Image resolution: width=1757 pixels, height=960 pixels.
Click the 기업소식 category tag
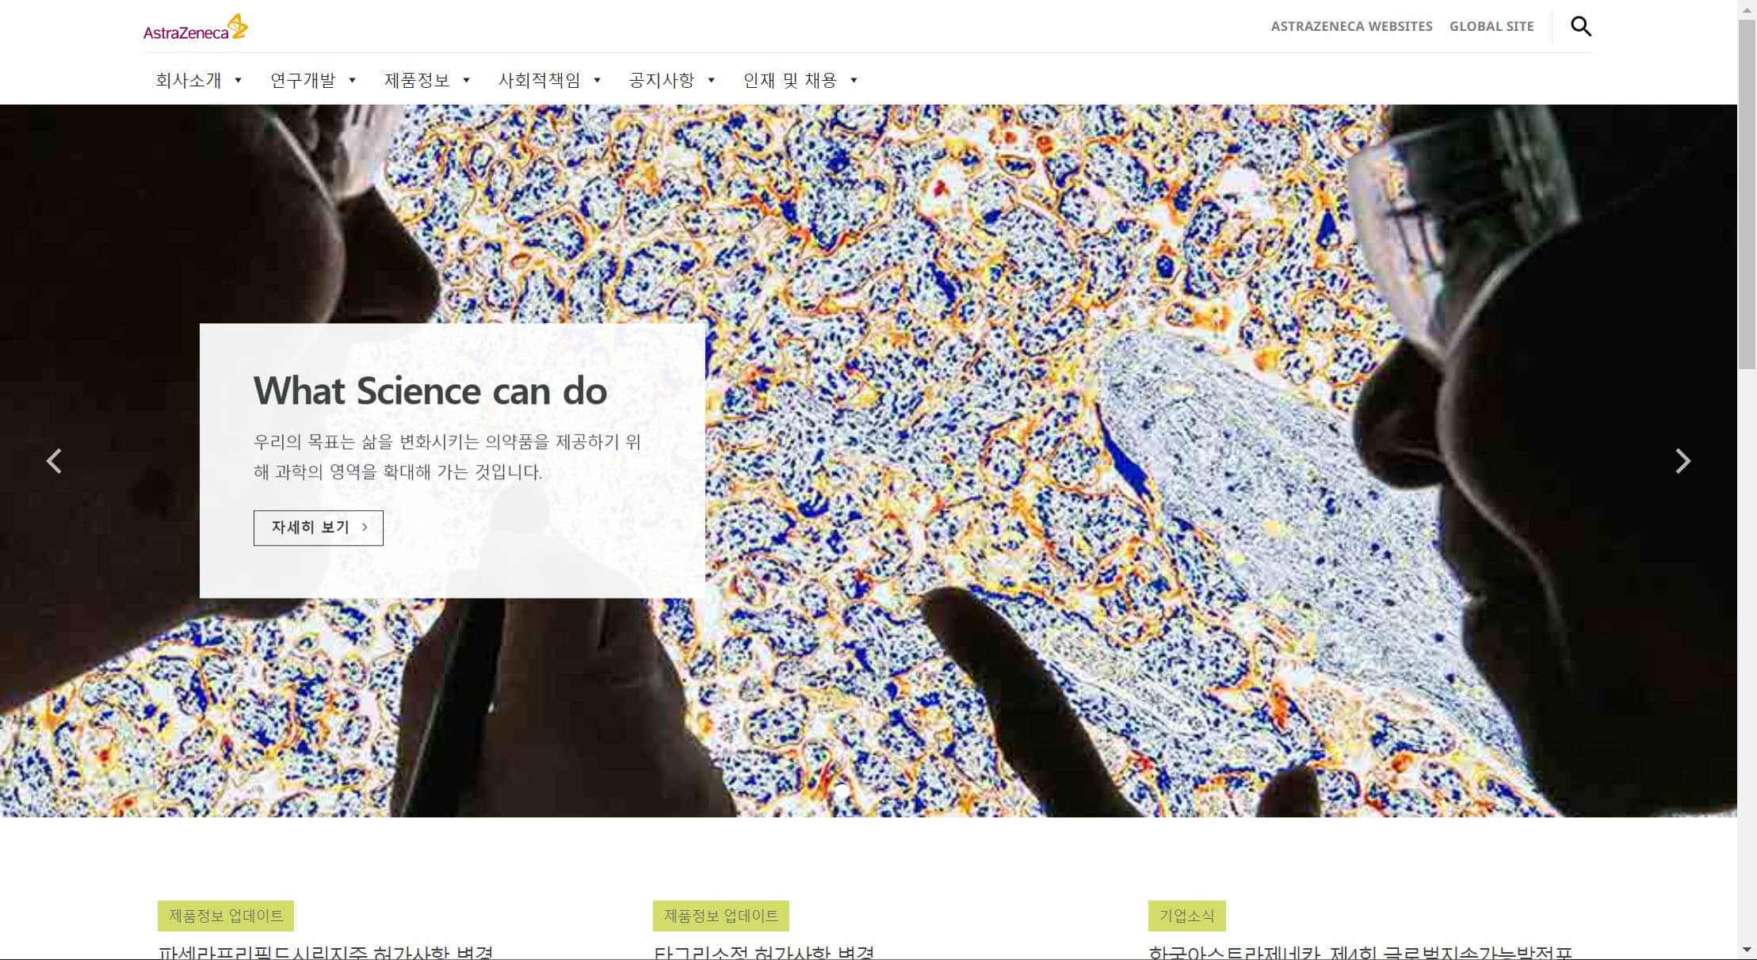tap(1186, 916)
